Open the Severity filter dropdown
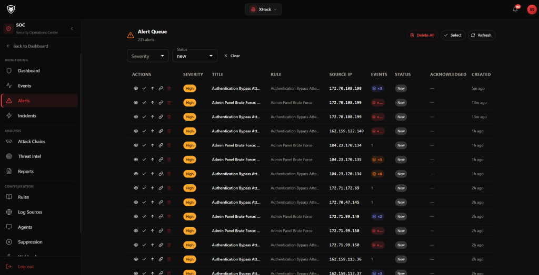Image resolution: width=539 pixels, height=275 pixels. 148,56
